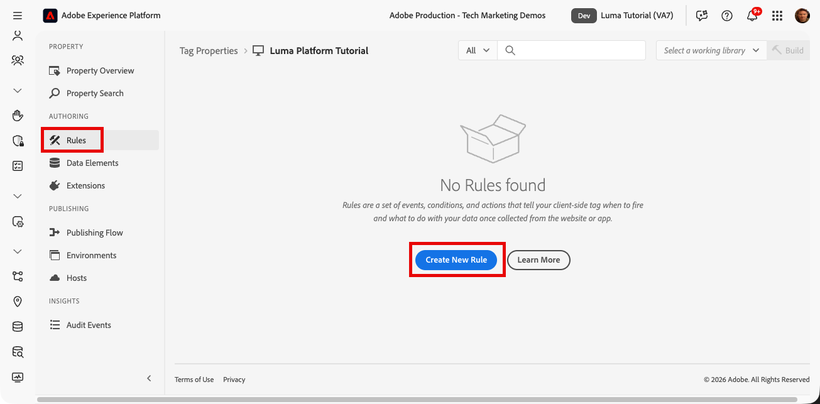The width and height of the screenshot is (820, 404).
Task: Go back to Tag Properties breadcrumb
Action: coord(209,51)
